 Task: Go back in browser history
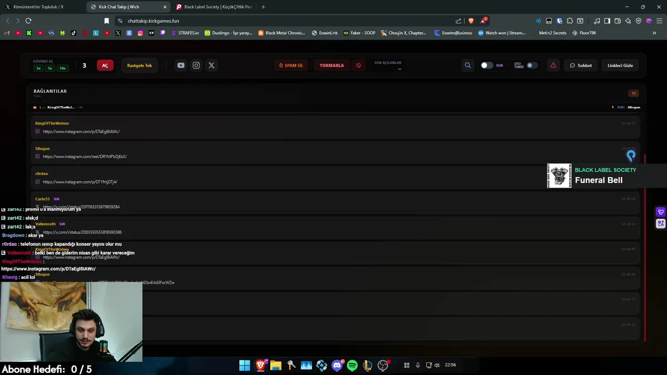tap(7, 21)
